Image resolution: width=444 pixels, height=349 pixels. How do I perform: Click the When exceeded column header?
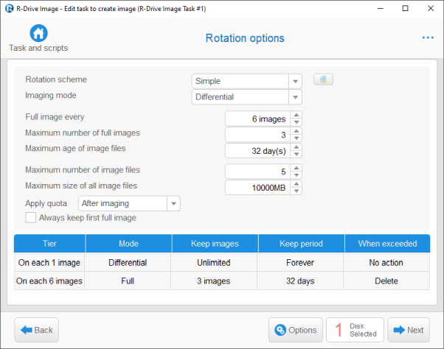coord(387,244)
